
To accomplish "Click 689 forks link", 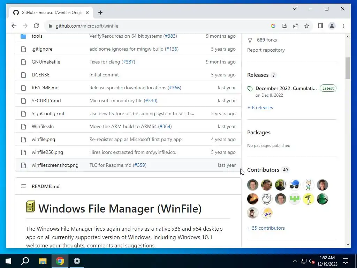I will click(267, 40).
